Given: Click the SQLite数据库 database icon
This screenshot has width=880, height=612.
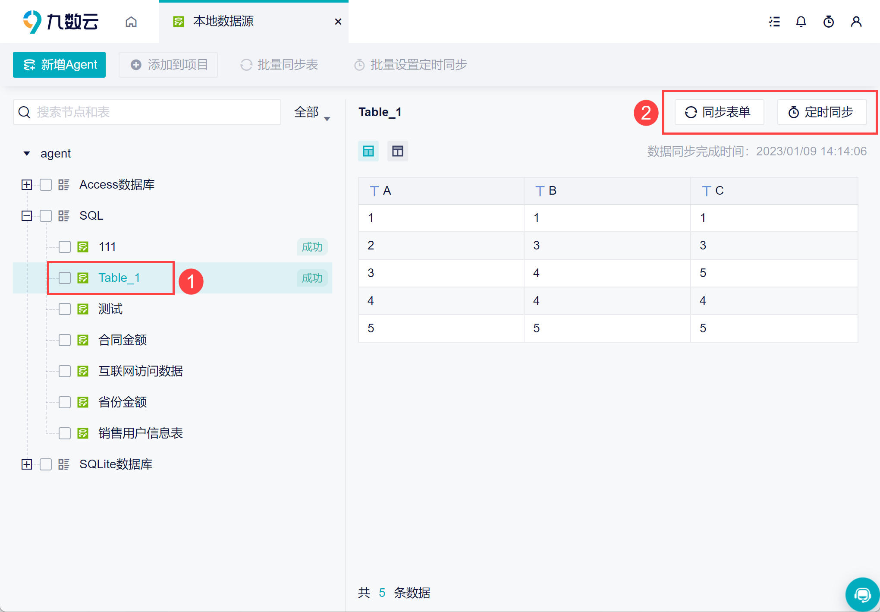Looking at the screenshot, I should [64, 464].
